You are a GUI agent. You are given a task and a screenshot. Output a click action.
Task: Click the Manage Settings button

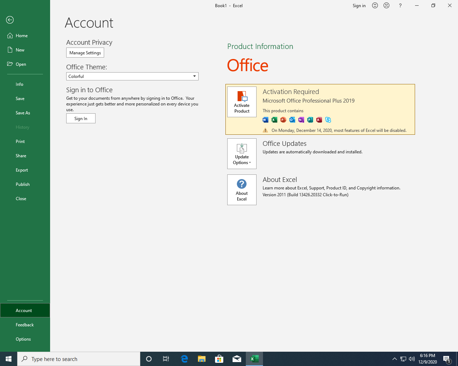(x=85, y=53)
